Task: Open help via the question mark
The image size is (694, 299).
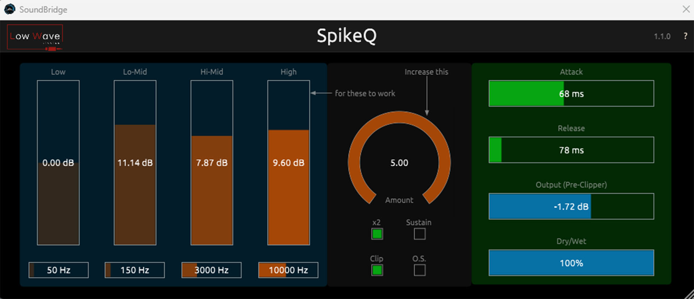Action: tap(685, 36)
